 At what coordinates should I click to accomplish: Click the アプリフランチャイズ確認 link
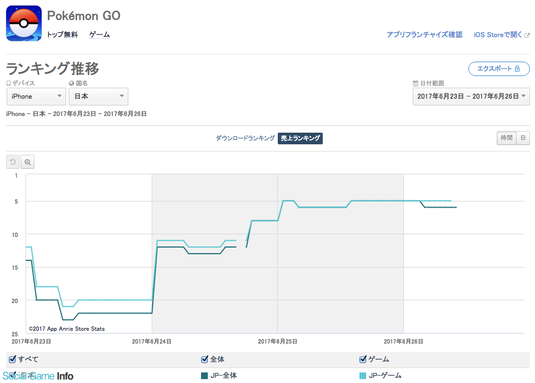click(x=424, y=34)
